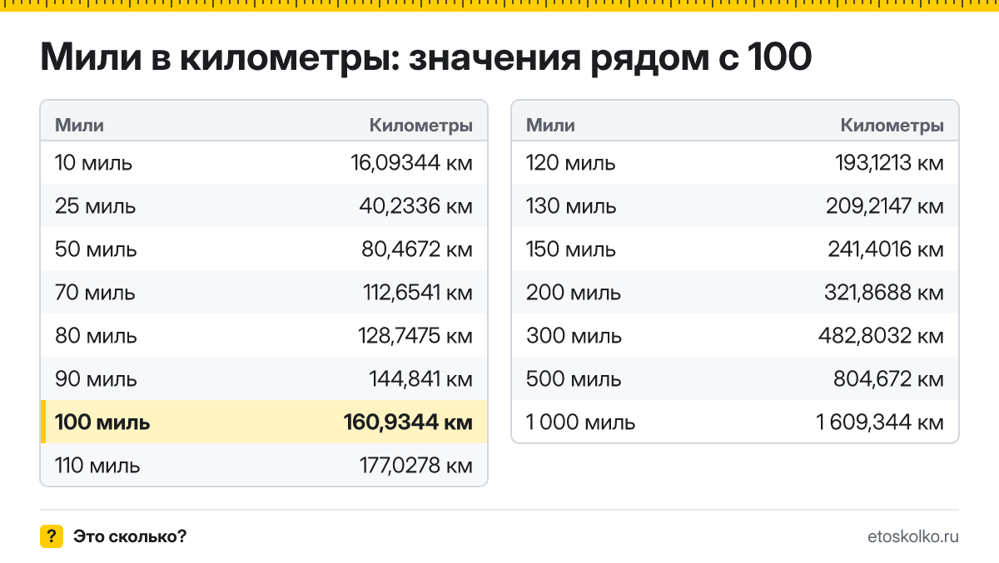999x563 pixels.
Task: Click the "Это сколько?" label
Action: point(130,536)
